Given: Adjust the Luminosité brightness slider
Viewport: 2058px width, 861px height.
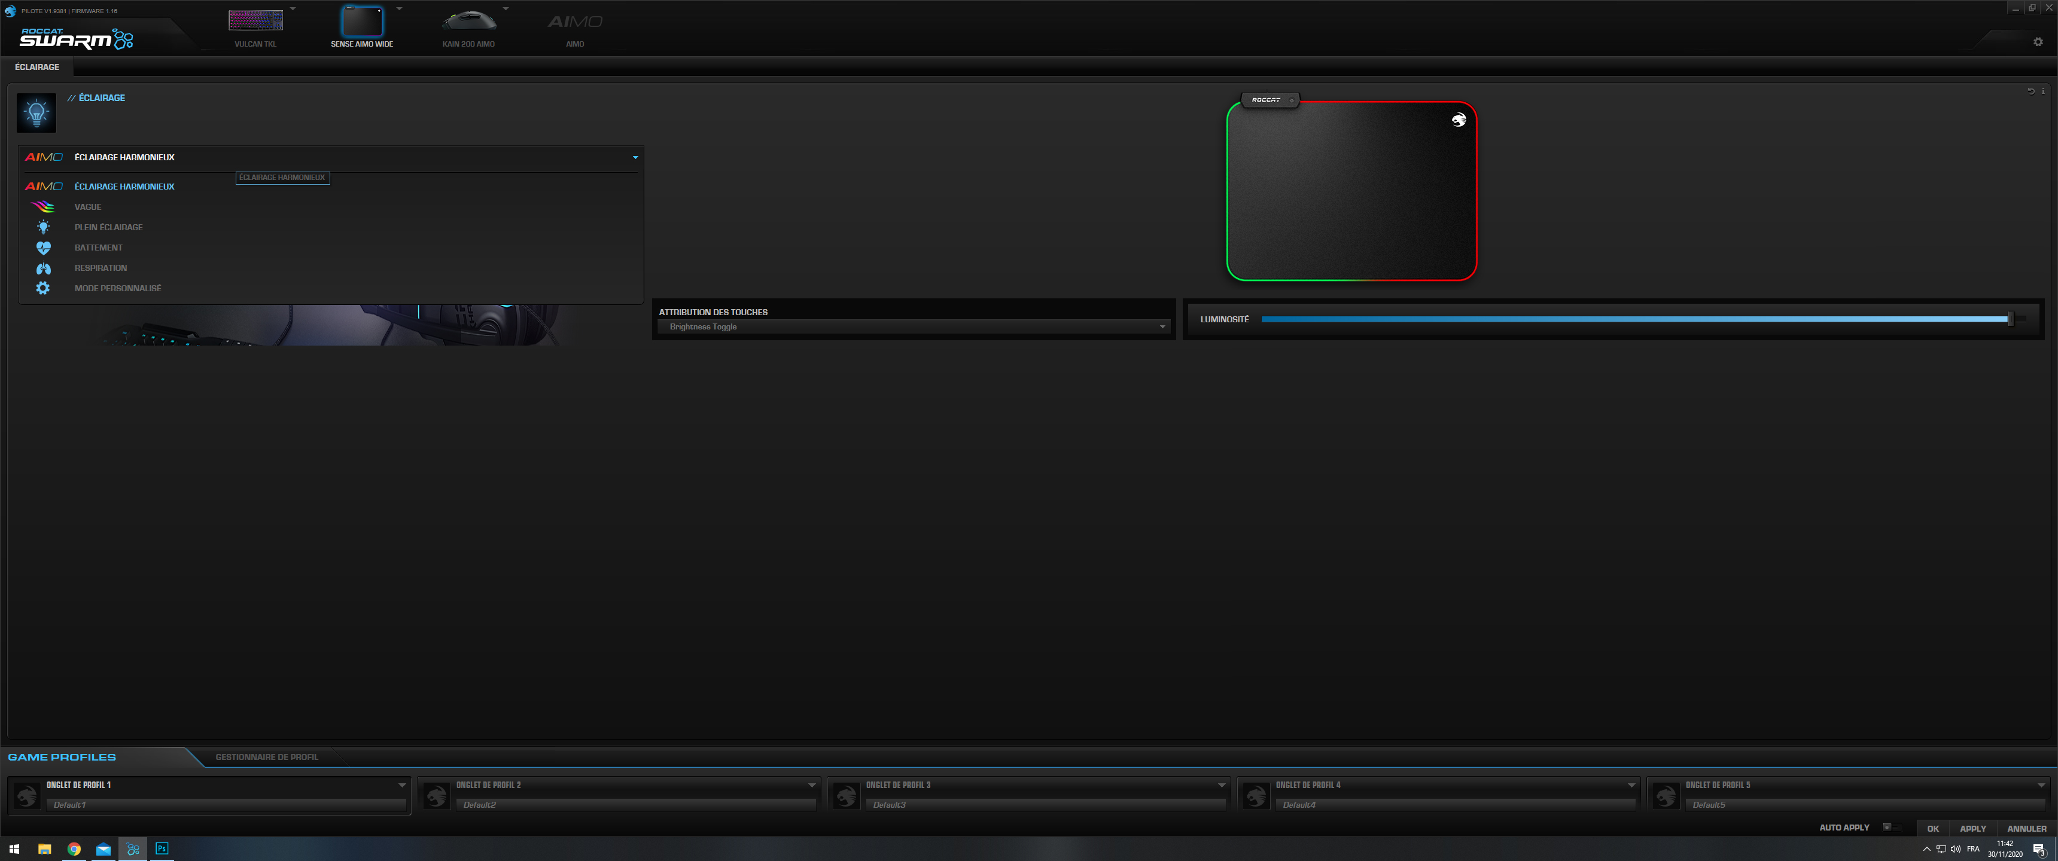Looking at the screenshot, I should (2010, 319).
